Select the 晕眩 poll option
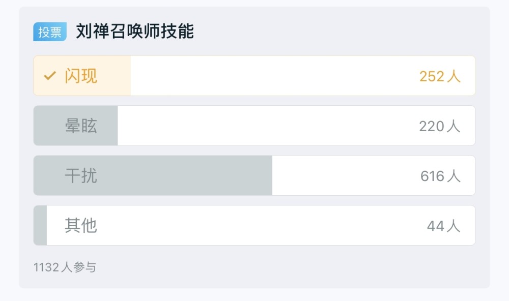The image size is (509, 301). tap(254, 126)
